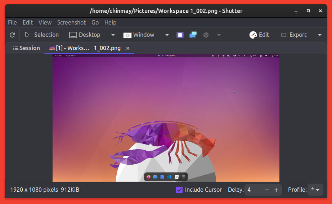
Task: Expand the Export dropdown arrow
Action: [319, 35]
